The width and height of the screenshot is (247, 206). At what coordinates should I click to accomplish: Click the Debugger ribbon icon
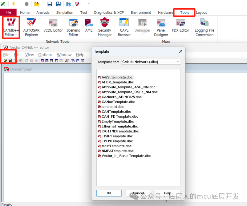click(x=142, y=22)
